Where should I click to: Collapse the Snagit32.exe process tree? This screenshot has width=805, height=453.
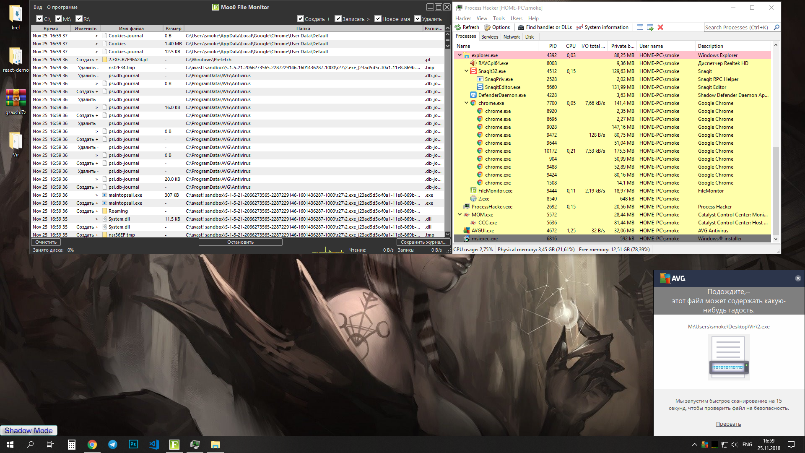[x=466, y=71]
